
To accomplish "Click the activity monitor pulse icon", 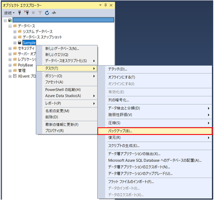I will (54, 13).
